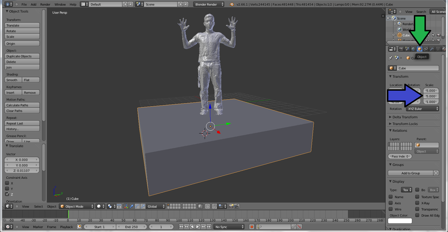448x232 pixels.
Task: Open the Modifiers wrench tab
Action: (x=432, y=49)
